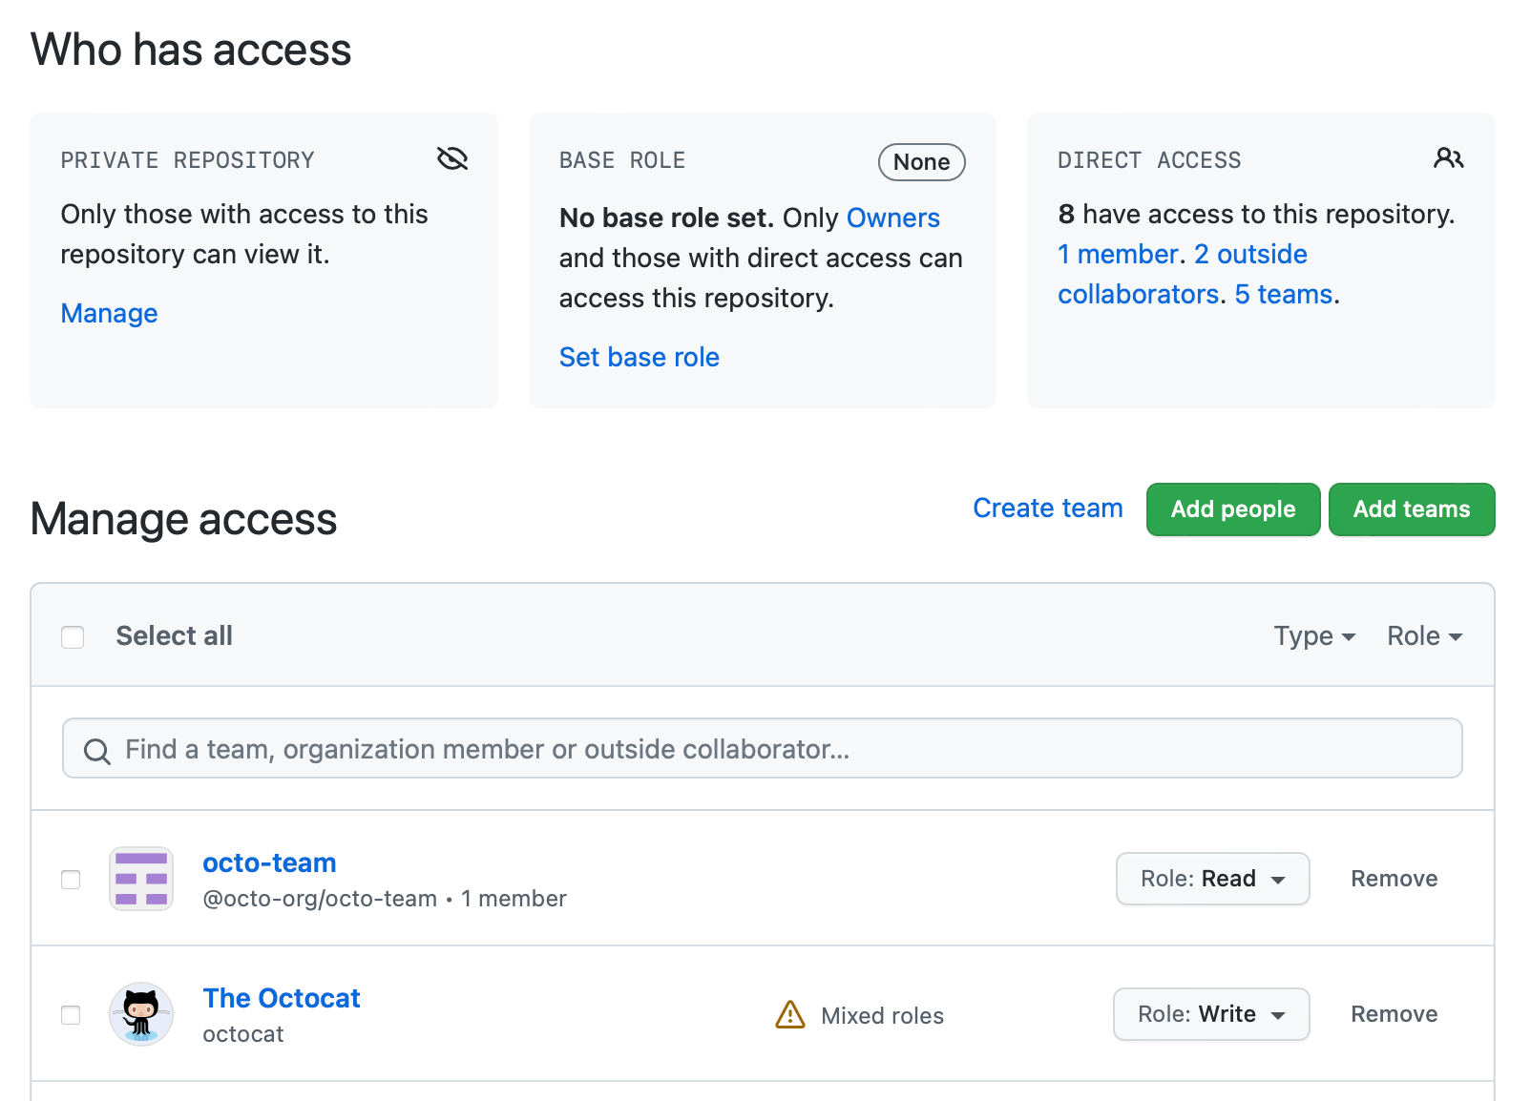1531x1101 pixels.
Task: Open the 5 teams link
Action: tap(1283, 294)
